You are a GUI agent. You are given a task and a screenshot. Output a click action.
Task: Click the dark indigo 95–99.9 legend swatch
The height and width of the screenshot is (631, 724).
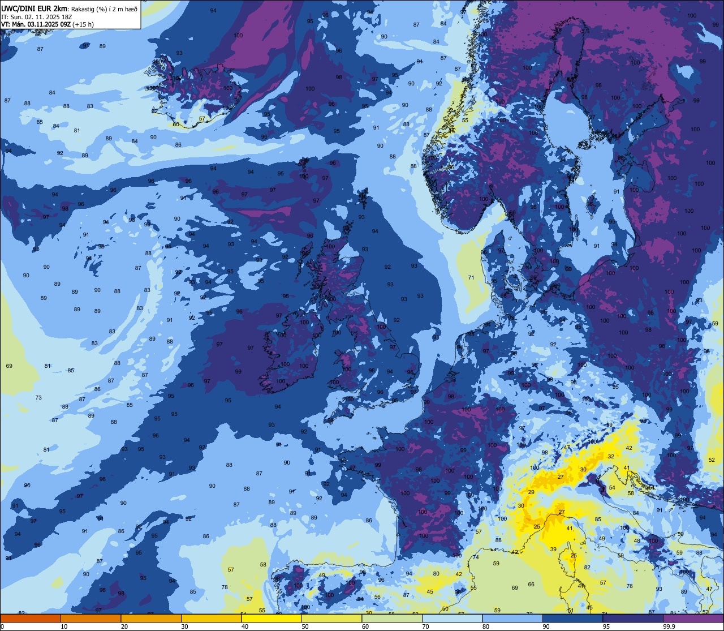633,618
